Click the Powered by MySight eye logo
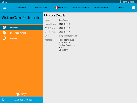137x103 pixels. (x=21, y=94)
